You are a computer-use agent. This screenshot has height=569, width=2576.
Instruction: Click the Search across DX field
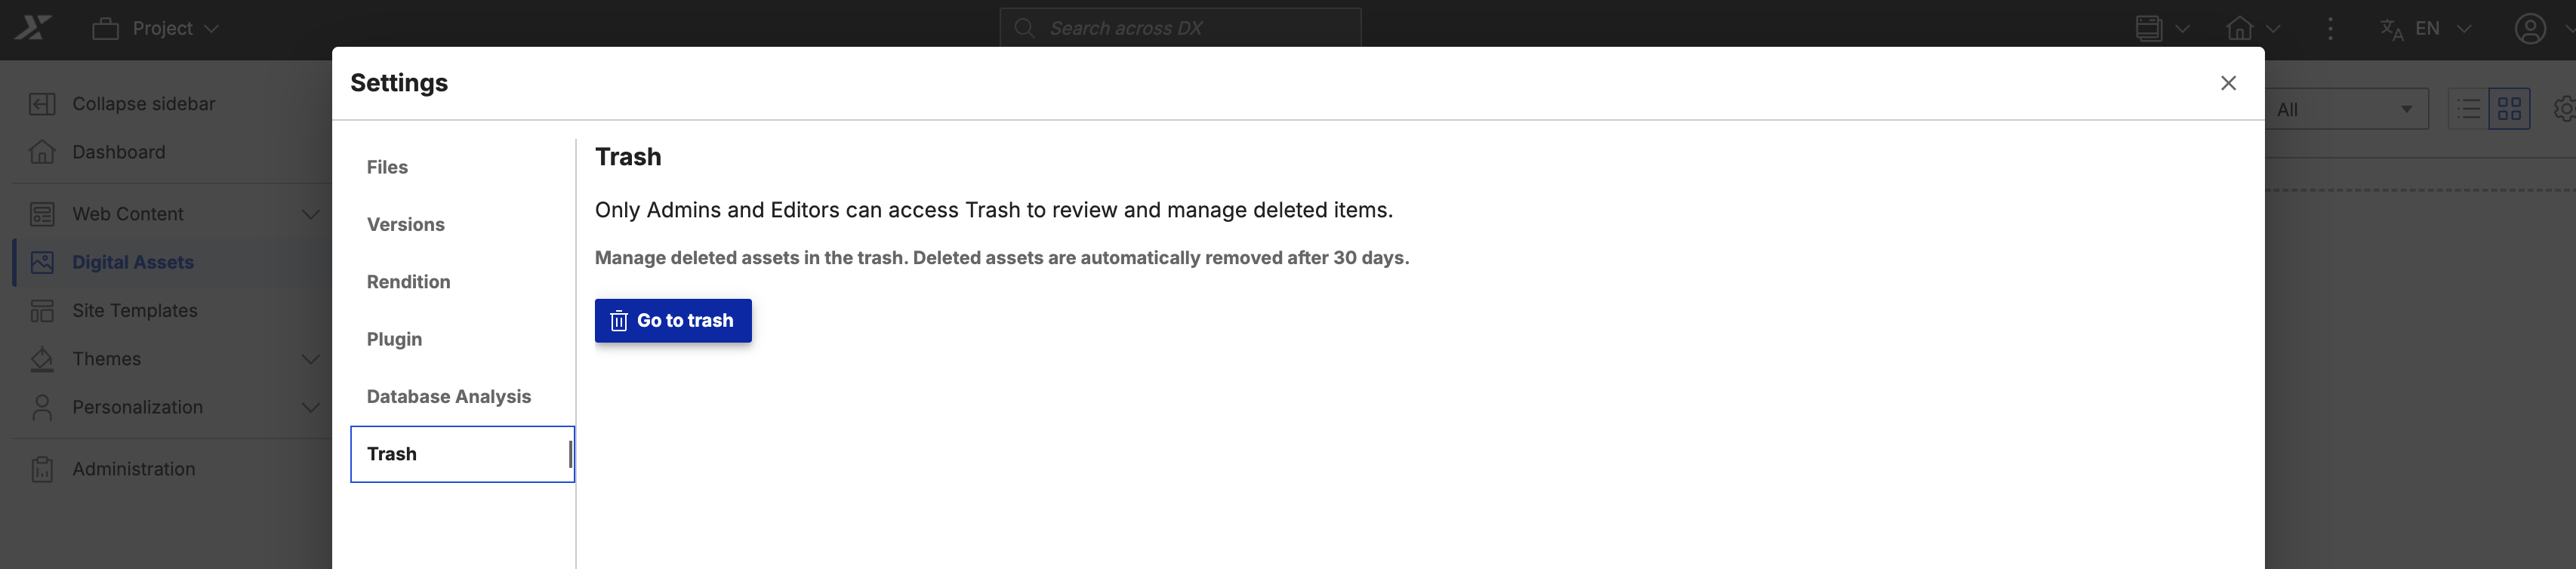(1180, 28)
